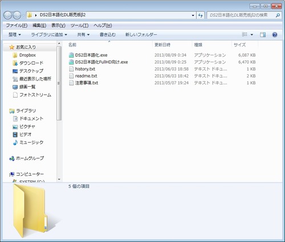Click the 録画一覧 icon in sidebar
This screenshot has height=242, width=285.
point(15,87)
